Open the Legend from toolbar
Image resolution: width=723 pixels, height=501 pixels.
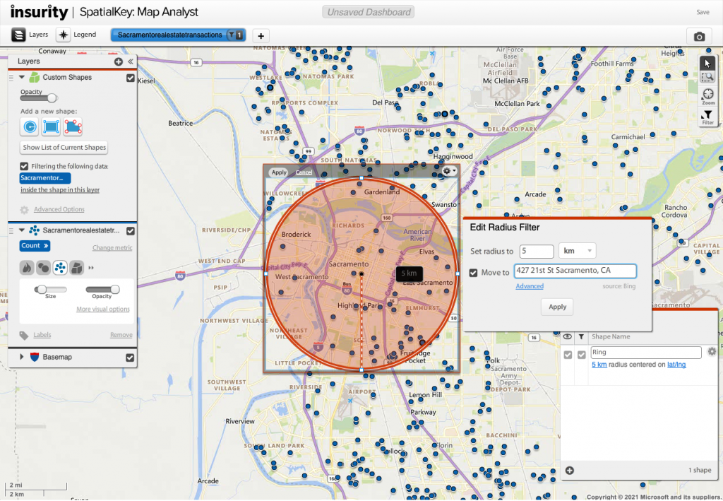76,35
